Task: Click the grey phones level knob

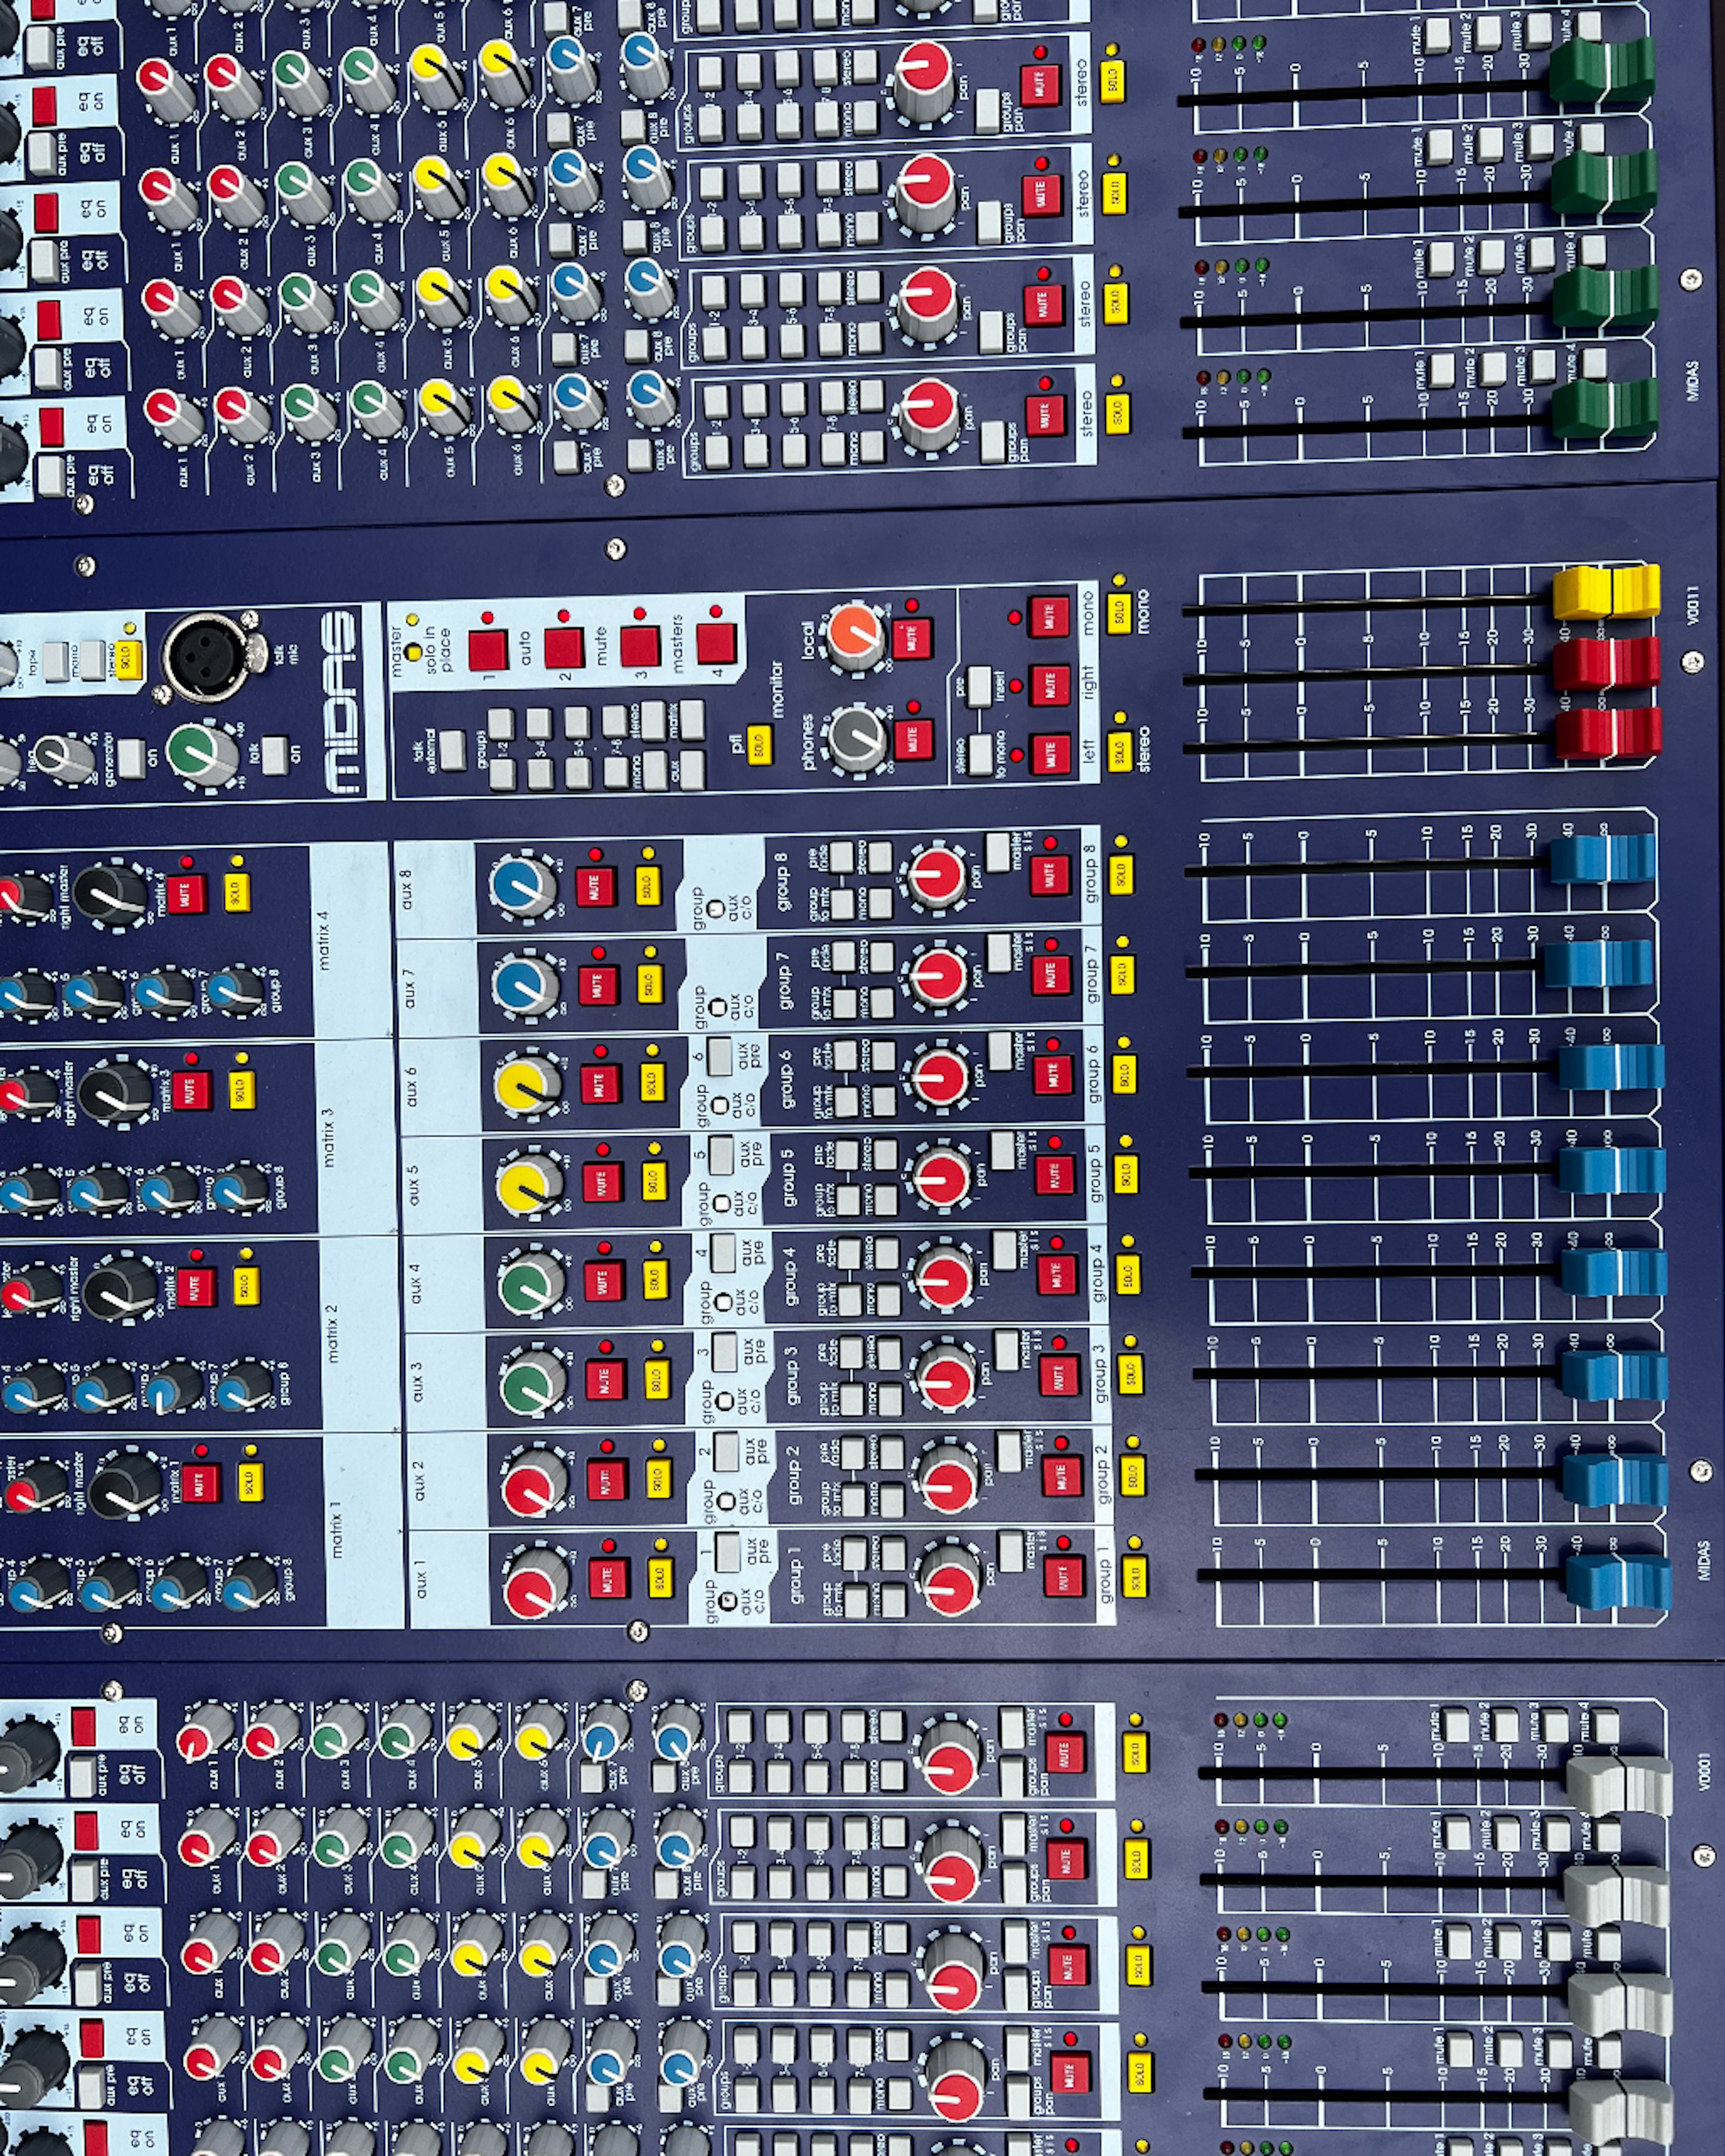Action: (857, 739)
